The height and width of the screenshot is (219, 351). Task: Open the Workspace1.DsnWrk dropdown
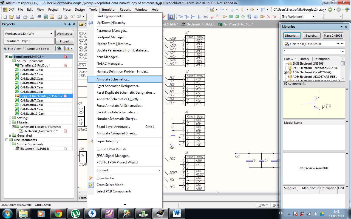51,34
